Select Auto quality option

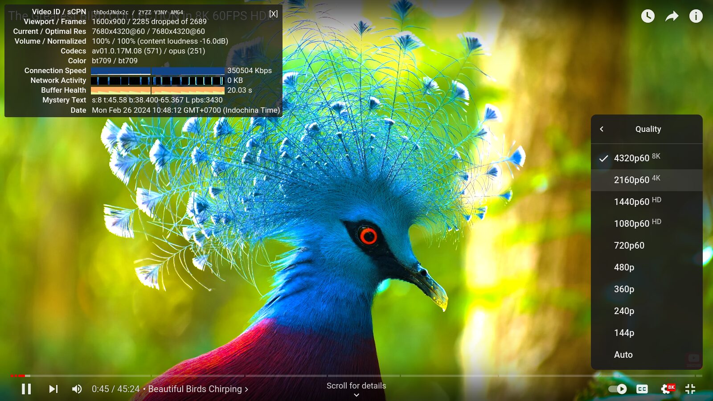647,355
